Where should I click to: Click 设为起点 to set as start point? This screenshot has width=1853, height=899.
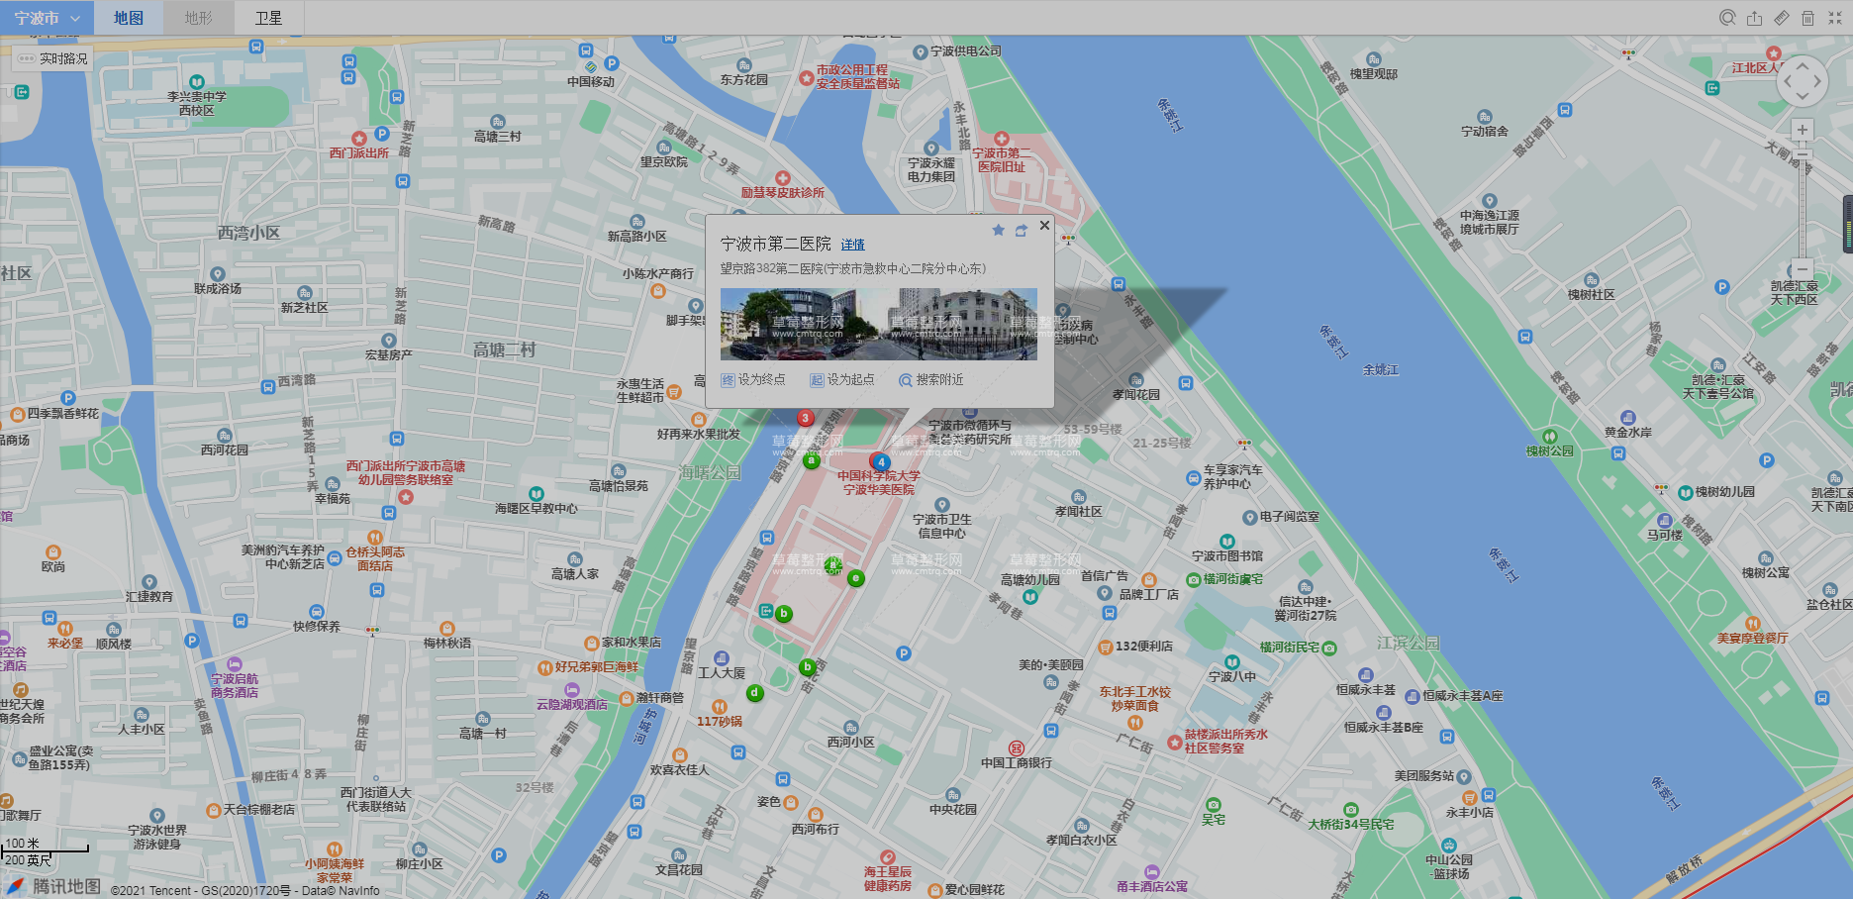[842, 379]
